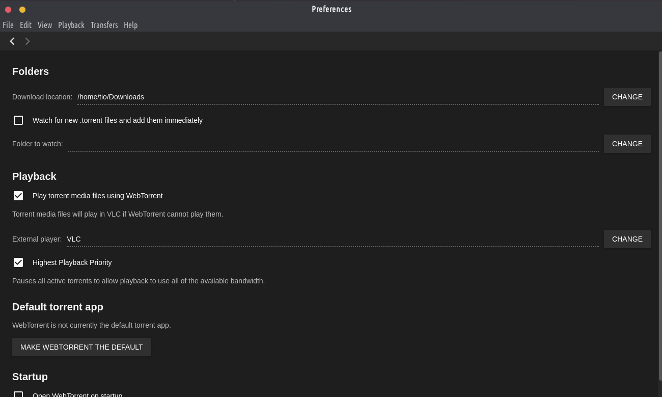Open the Edit menu

[25, 25]
